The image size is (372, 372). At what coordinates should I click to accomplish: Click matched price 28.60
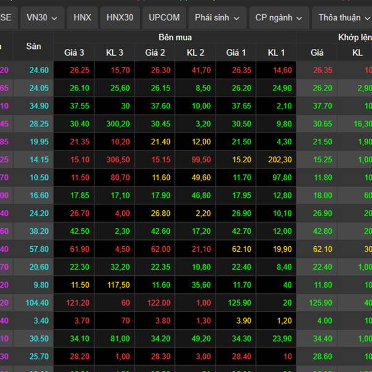322,356
